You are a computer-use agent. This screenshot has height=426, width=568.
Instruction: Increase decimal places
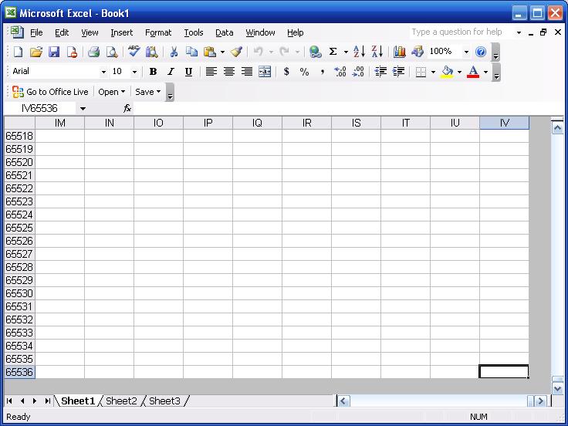[x=340, y=72]
